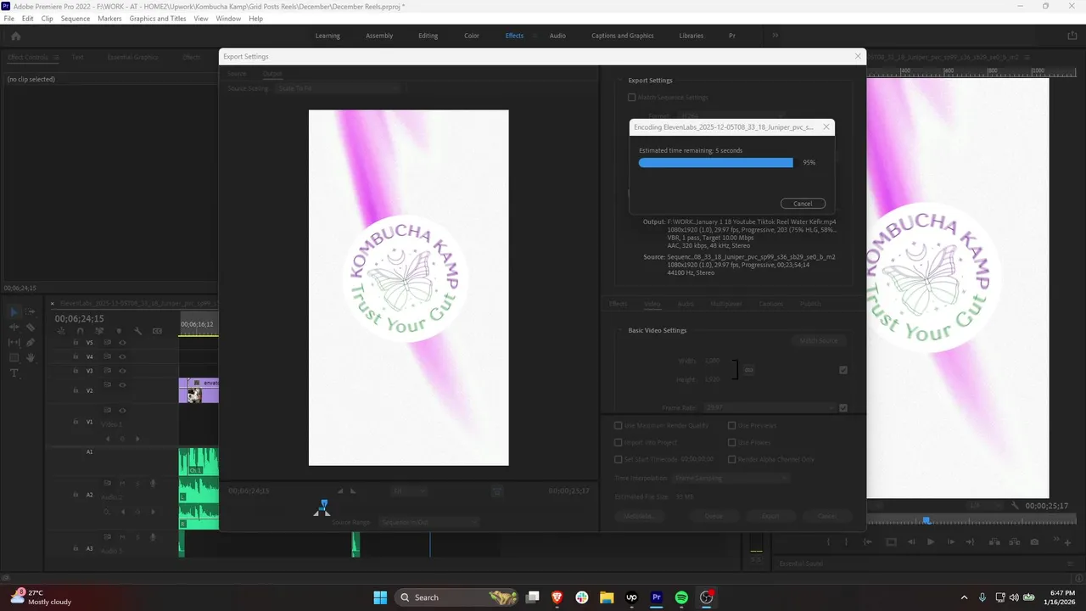Enable Use Maximum Render Quality
This screenshot has height=611, width=1086.
pos(618,425)
